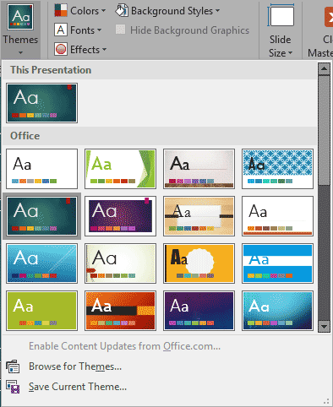Click the theme gallery scroll up arrow
This screenshot has width=333, height=407.
324,68
